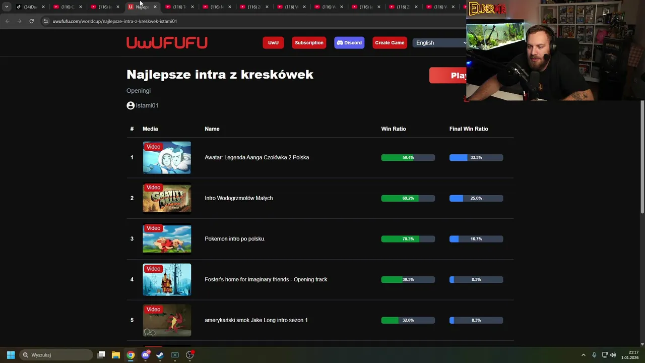The width and height of the screenshot is (645, 363).
Task: Go back with browser back arrow
Action: pyautogui.click(x=7, y=21)
